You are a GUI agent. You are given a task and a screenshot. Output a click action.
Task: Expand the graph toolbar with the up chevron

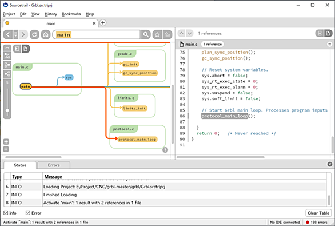[x=7, y=47]
